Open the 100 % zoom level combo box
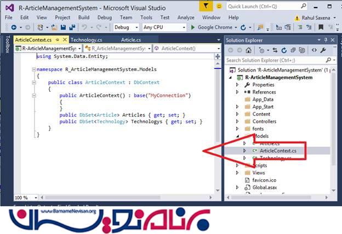342x234 pixels. 21,197
